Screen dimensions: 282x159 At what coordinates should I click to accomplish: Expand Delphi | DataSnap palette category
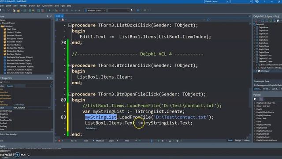point(255,125)
